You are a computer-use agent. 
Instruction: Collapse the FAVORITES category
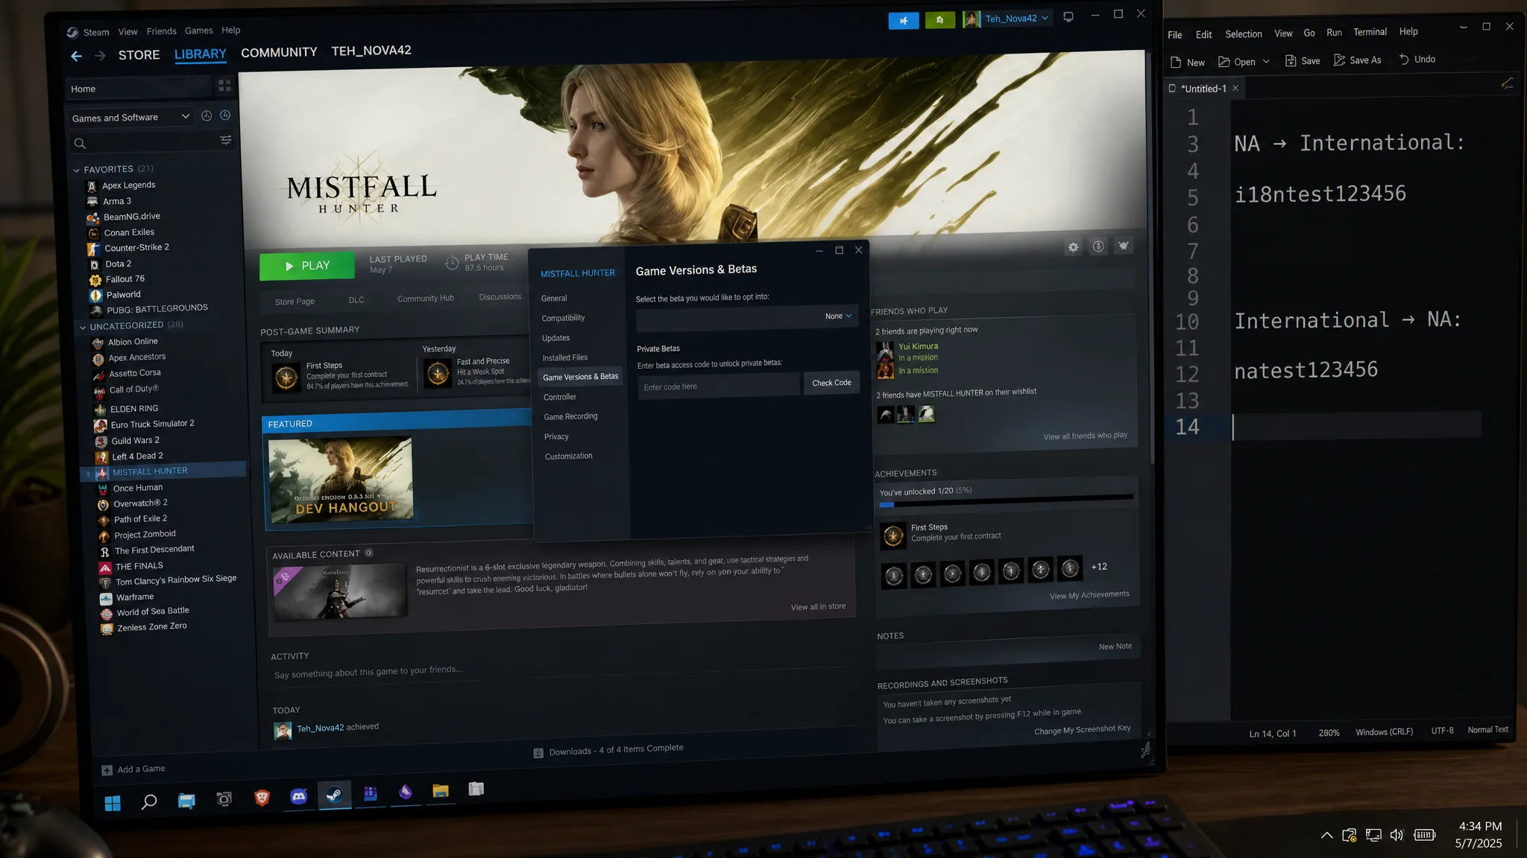(76, 170)
